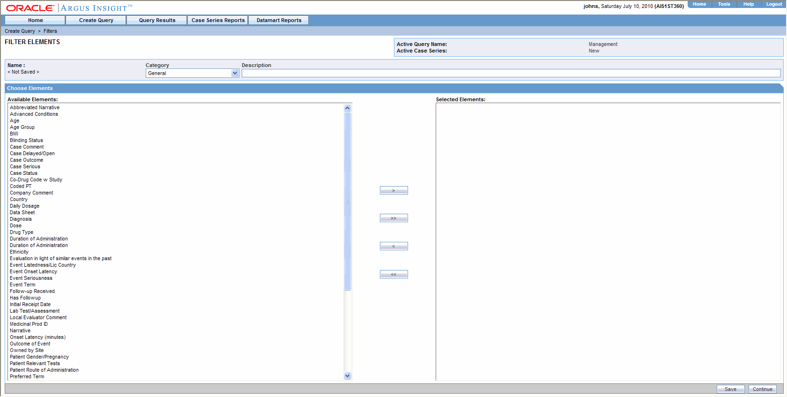Select Case Outcome element
This screenshot has height=397, width=787.
coord(26,160)
